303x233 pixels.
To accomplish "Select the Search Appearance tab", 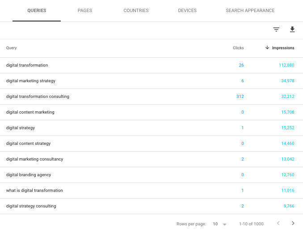I will pyautogui.click(x=250, y=11).
